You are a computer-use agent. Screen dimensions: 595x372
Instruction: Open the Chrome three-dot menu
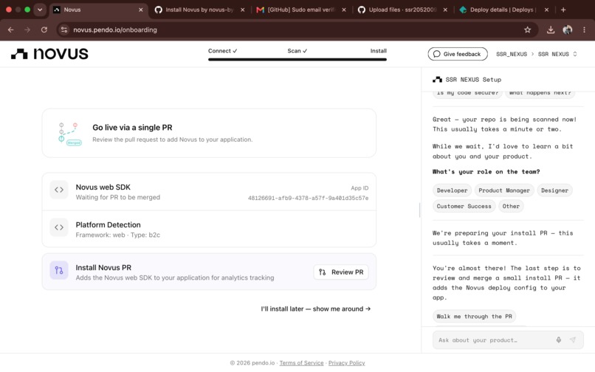click(x=584, y=30)
